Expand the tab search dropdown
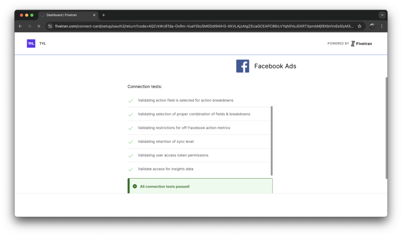This screenshot has width=402, height=236. pyautogui.click(x=382, y=15)
